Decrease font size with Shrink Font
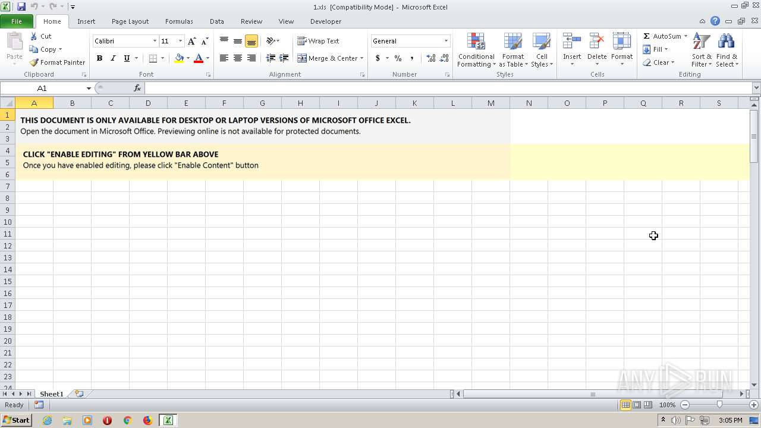Image resolution: width=761 pixels, height=428 pixels. click(x=205, y=41)
